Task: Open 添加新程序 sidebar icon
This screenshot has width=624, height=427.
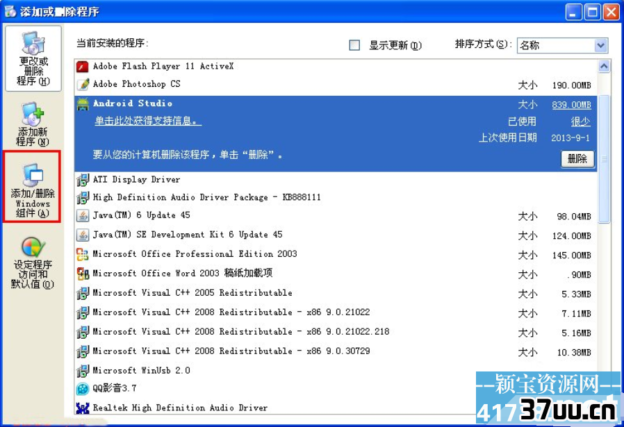Action: [33, 124]
